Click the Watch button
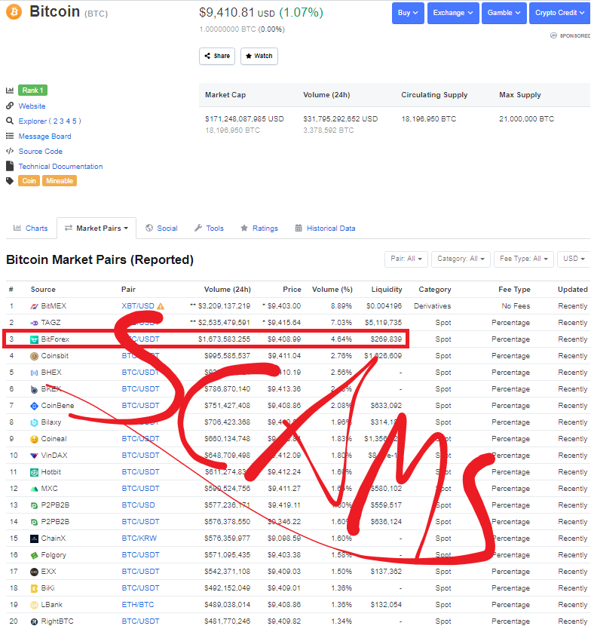 click(x=259, y=56)
